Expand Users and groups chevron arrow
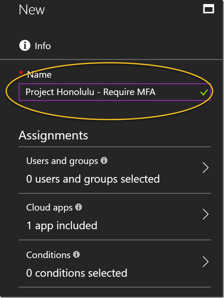Viewport: 224px width, 298px height. tap(206, 168)
